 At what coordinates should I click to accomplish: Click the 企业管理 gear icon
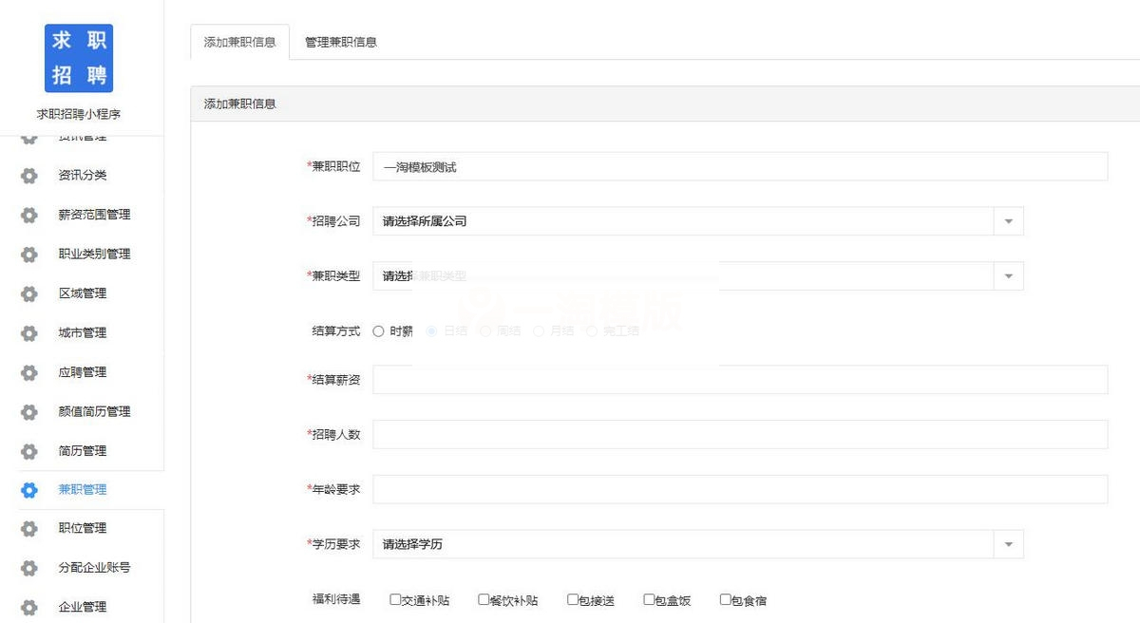coord(28,607)
